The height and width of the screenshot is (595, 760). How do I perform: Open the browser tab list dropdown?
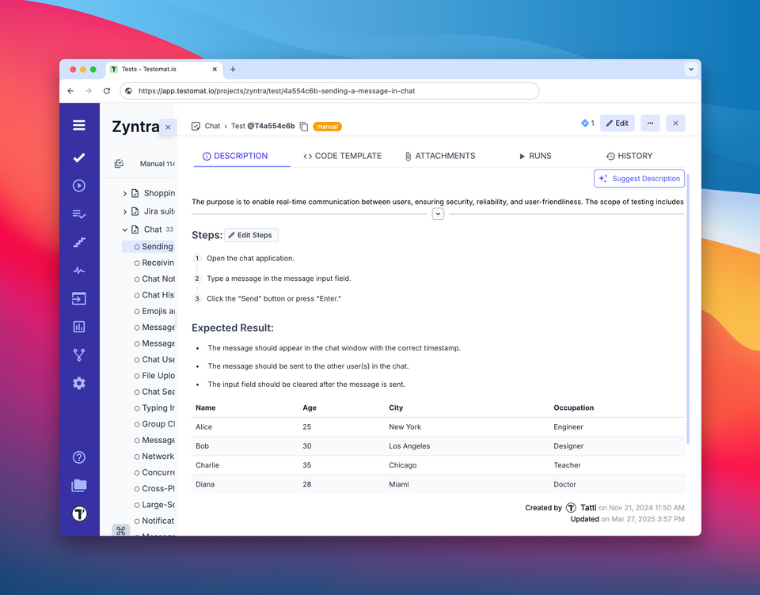tap(690, 70)
